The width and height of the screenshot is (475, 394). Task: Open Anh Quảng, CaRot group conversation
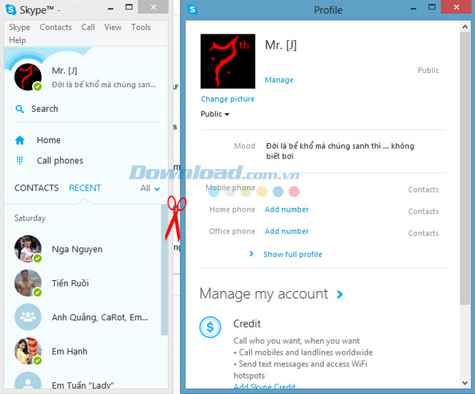click(x=100, y=317)
